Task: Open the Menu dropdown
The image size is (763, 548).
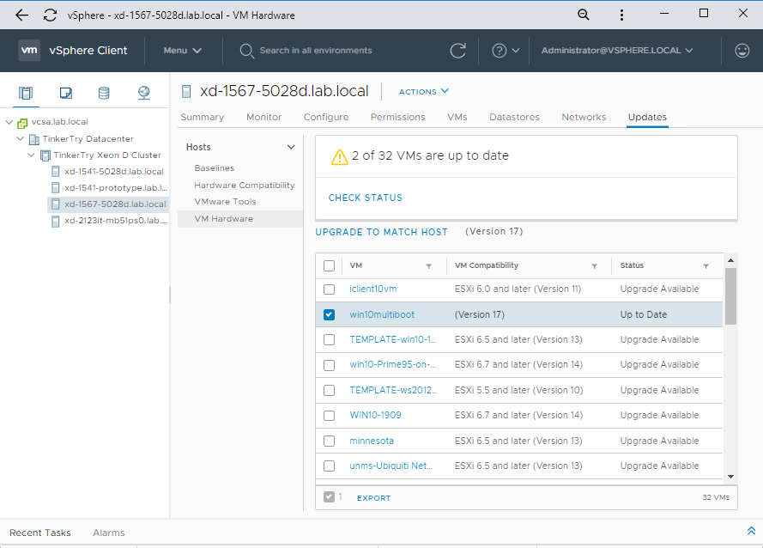Action: pos(183,50)
